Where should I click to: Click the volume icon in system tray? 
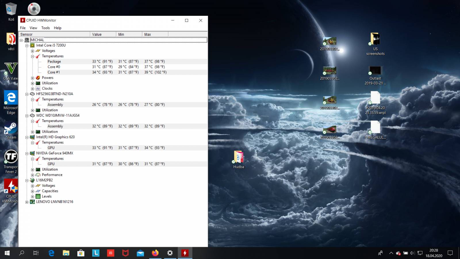tap(412, 253)
